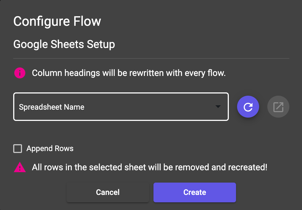This screenshot has width=302, height=210.
Task: Click the 'All rows in the selected sheet' warning
Action: pos(149,167)
